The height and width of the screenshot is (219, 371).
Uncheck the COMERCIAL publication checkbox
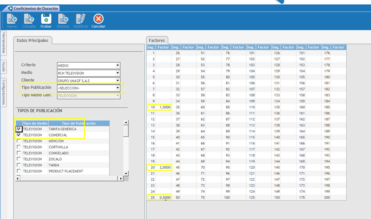click(x=19, y=135)
